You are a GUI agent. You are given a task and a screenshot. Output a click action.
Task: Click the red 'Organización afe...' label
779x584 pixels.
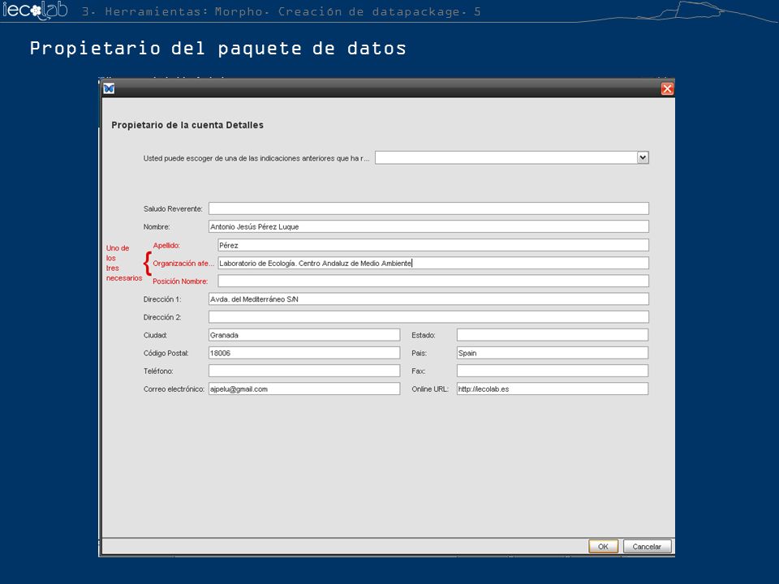pyautogui.click(x=183, y=263)
